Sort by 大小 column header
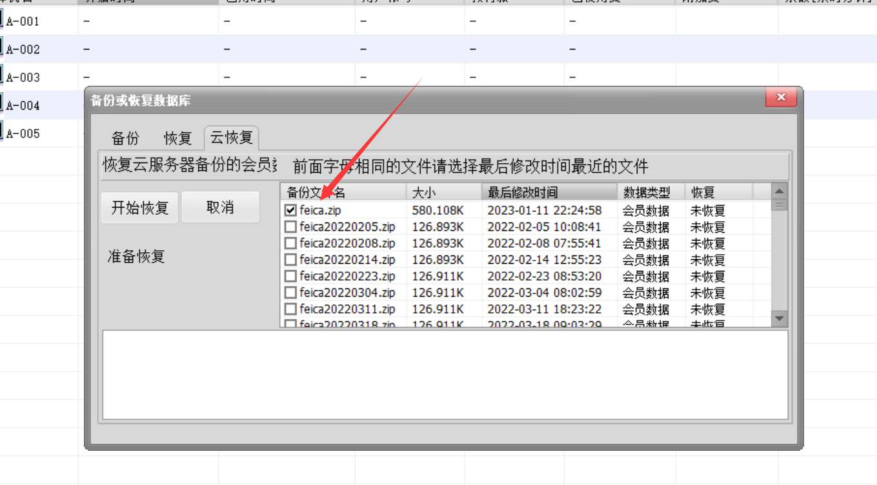The height and width of the screenshot is (485, 877). click(443, 192)
